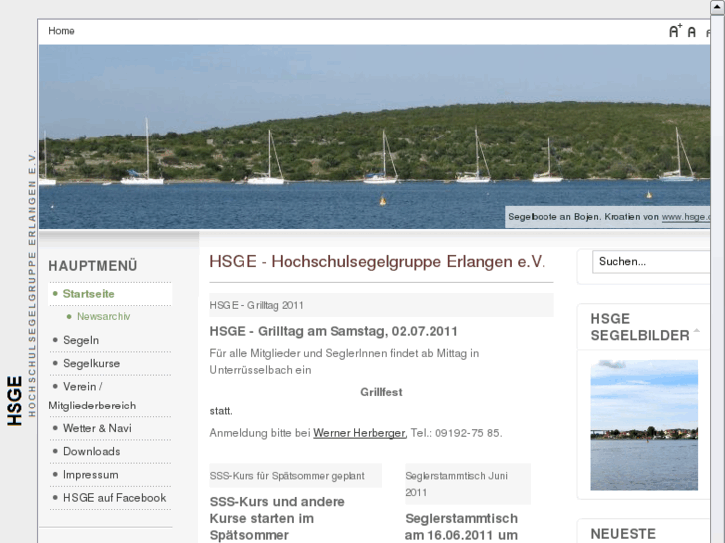Increase font size with A+ icon
Screen dimensions: 725x543
coord(675,31)
